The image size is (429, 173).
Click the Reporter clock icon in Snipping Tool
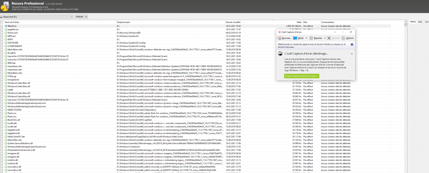311,38
